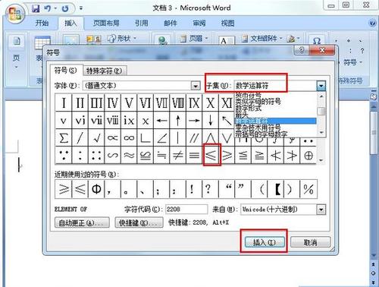Pick recently used Φ symbol
This screenshot has height=287, width=379.
pyautogui.click(x=96, y=189)
